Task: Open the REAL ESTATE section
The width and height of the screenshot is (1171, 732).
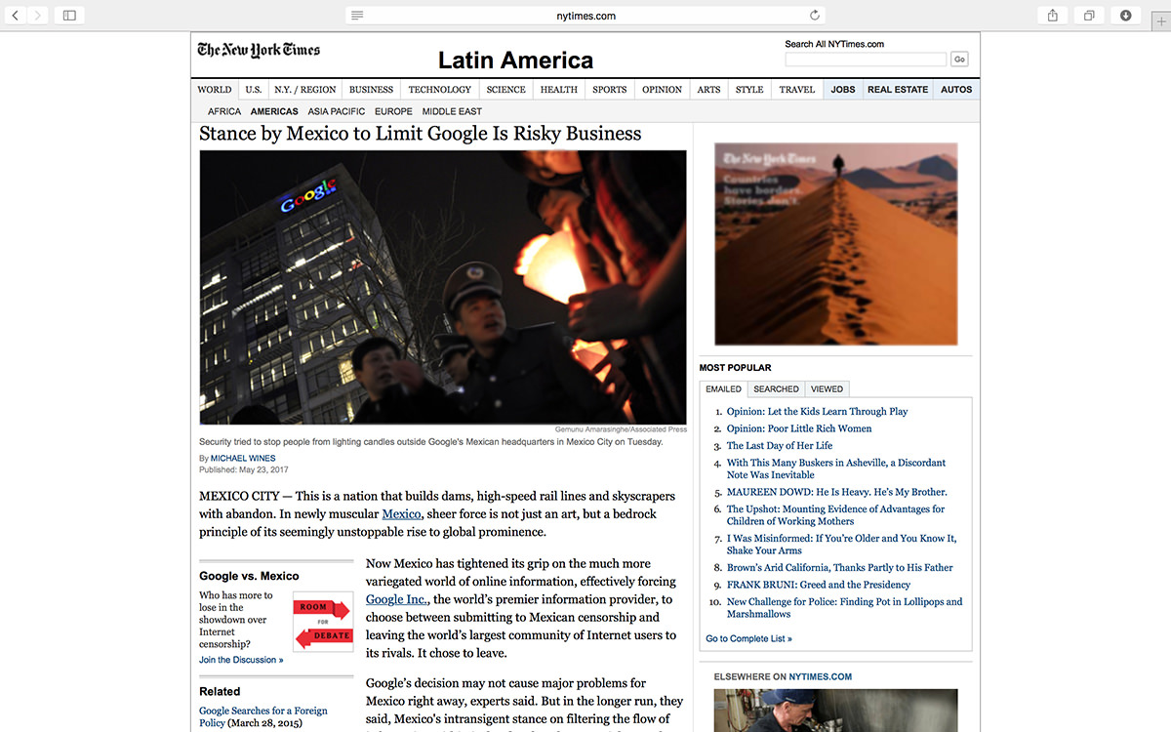Action: point(898,90)
